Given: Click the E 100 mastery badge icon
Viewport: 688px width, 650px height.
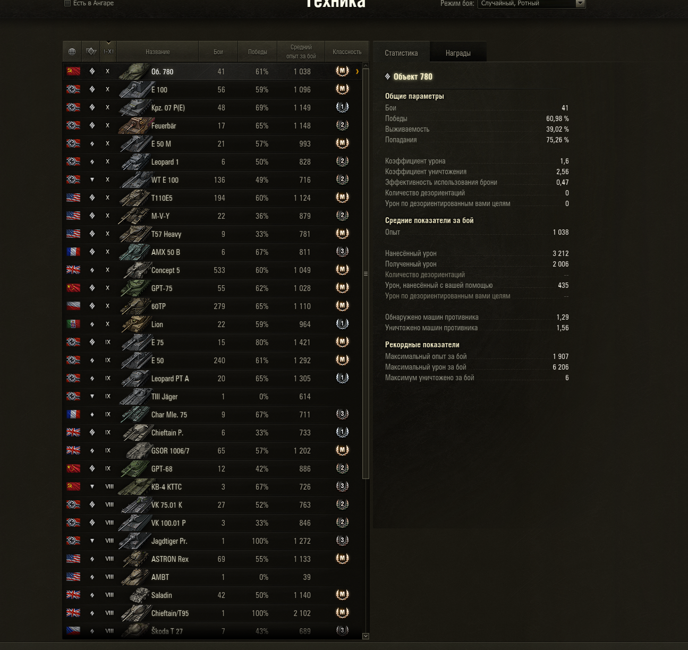Looking at the screenshot, I should (342, 89).
